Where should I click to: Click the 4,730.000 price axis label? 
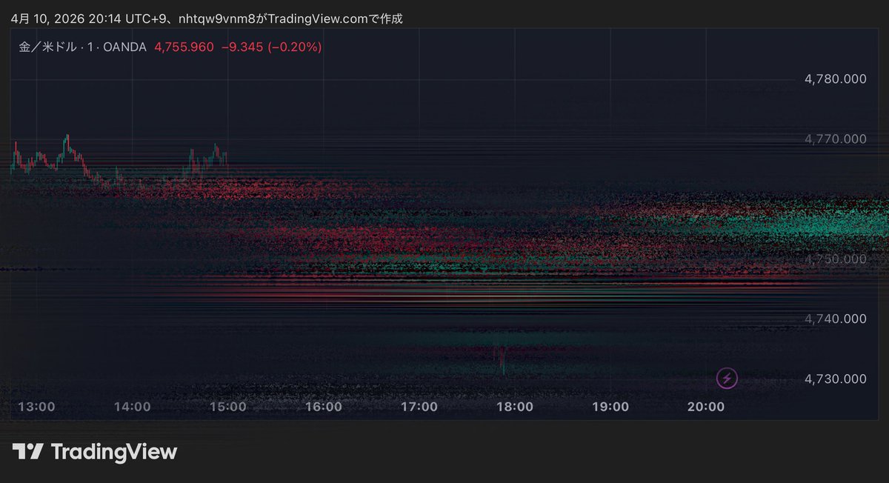click(836, 379)
